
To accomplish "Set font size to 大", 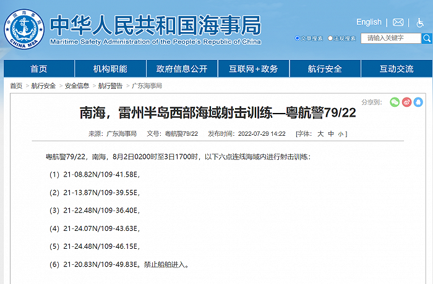I will [320, 134].
